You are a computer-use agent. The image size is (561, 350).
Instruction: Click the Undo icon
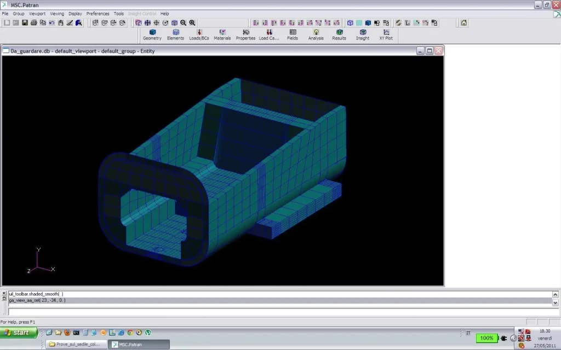coord(52,23)
